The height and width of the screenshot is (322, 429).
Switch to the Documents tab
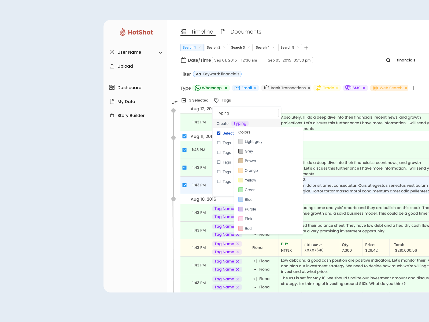click(x=245, y=32)
